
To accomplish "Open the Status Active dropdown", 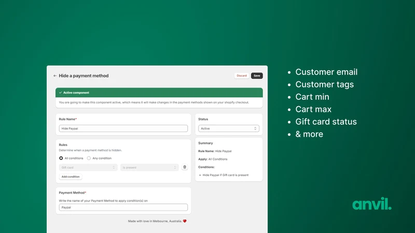I will pos(229,128).
